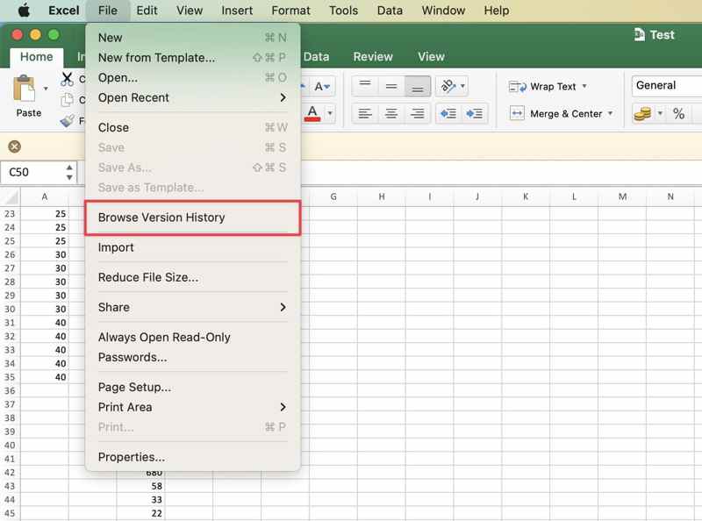Align text to the right

pyautogui.click(x=418, y=114)
